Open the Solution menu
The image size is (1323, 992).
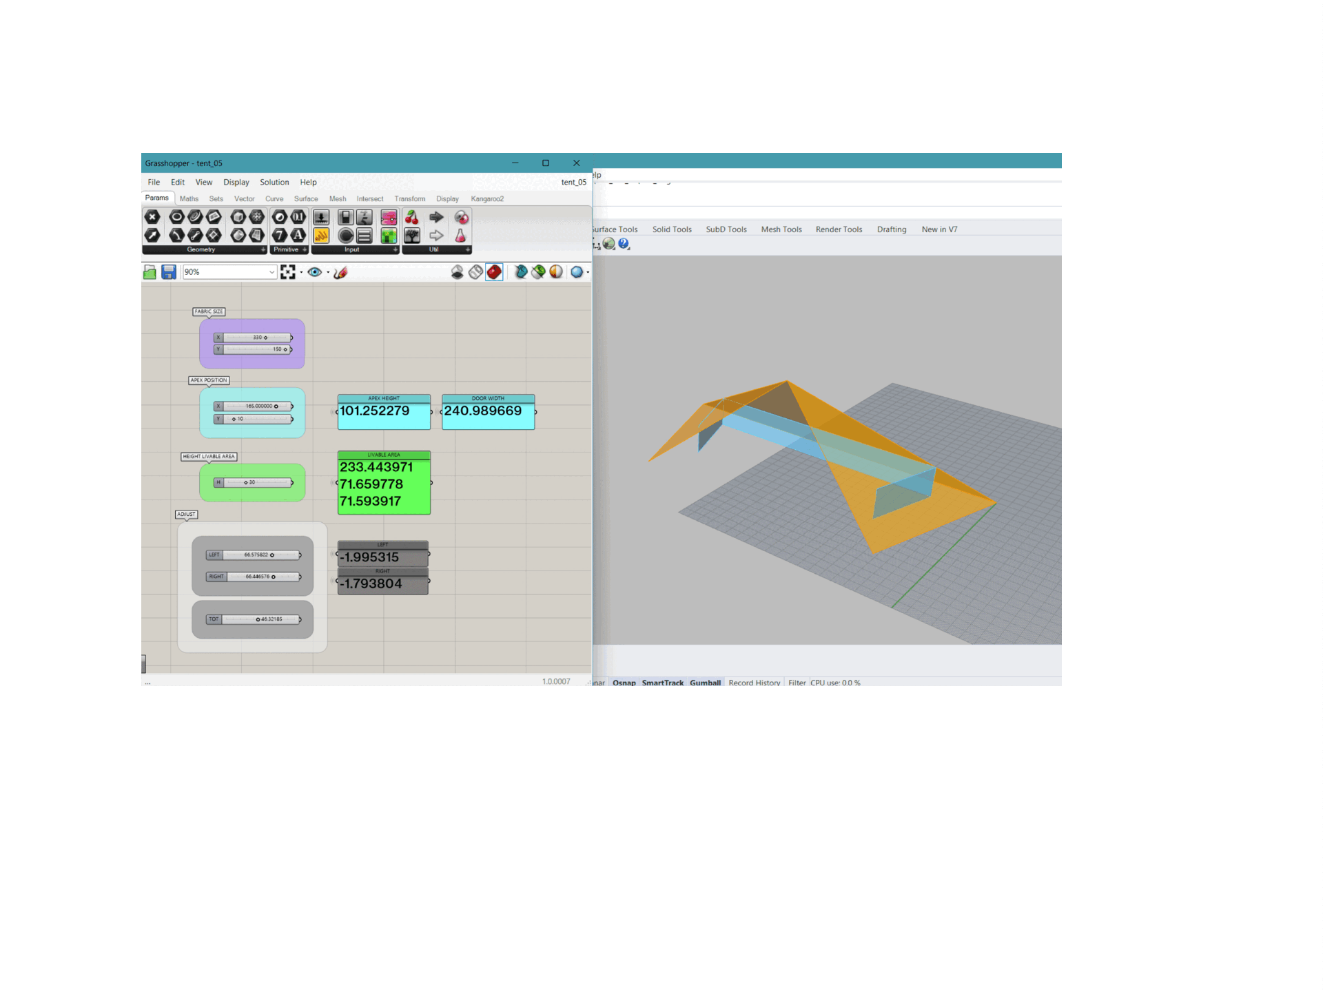pos(274,183)
